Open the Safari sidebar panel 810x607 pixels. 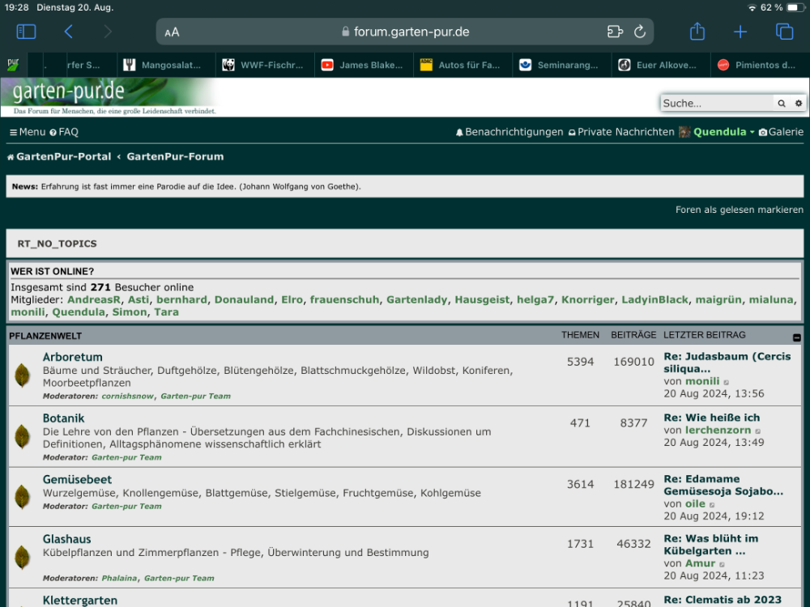tap(26, 32)
